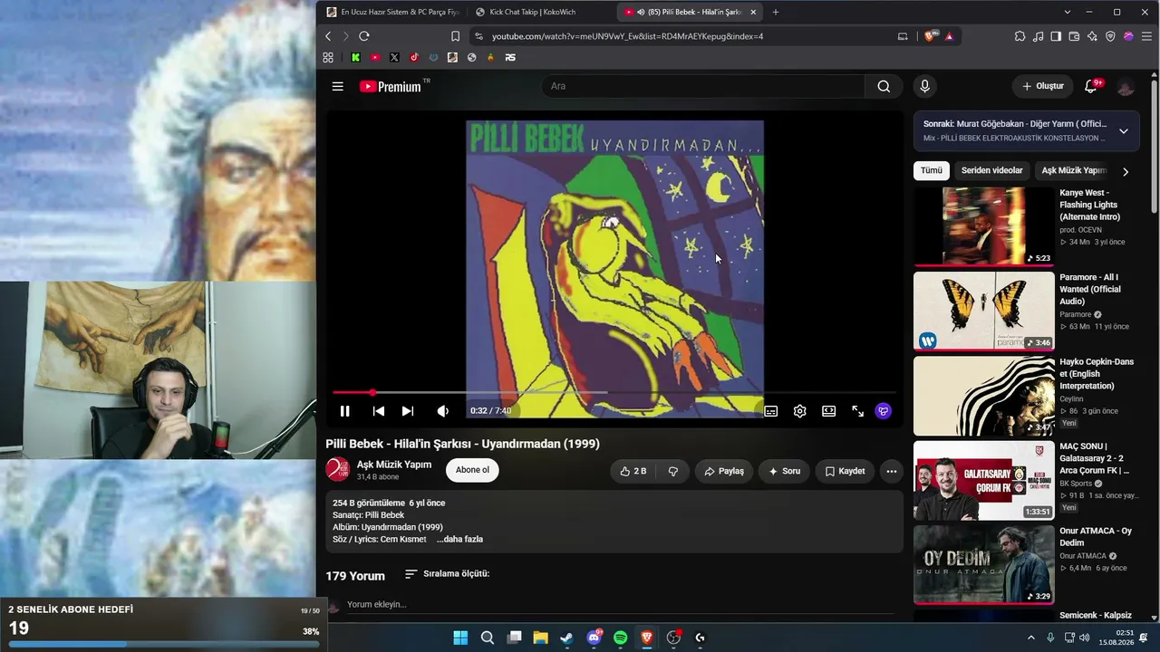1160x652 pixels.
Task: Open the browser main hamburger menu
Action: [1147, 36]
